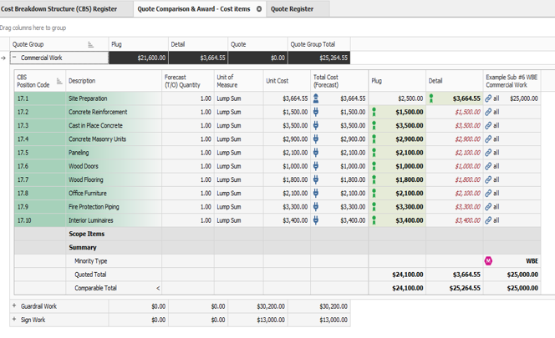
Task: Expand the Guardrail Work group
Action: (x=14, y=306)
